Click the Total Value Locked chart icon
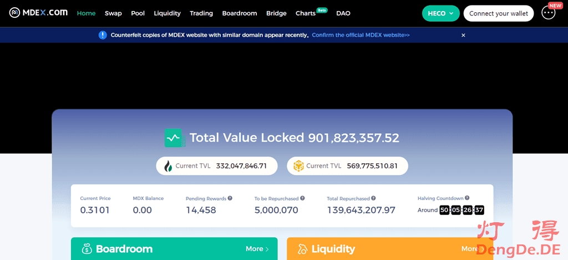 [174, 138]
